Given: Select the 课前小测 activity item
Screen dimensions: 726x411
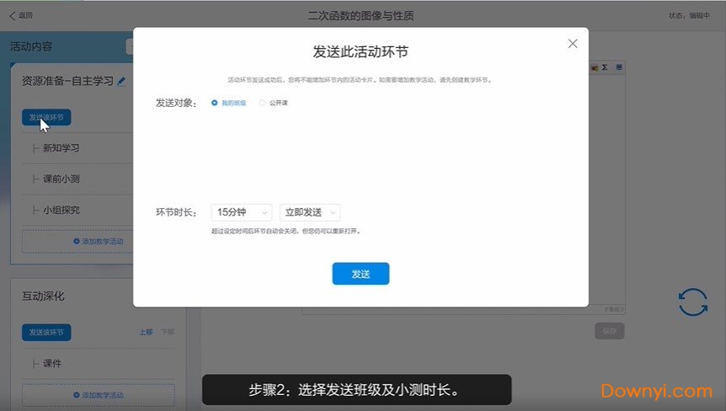Looking at the screenshot, I should [61, 179].
